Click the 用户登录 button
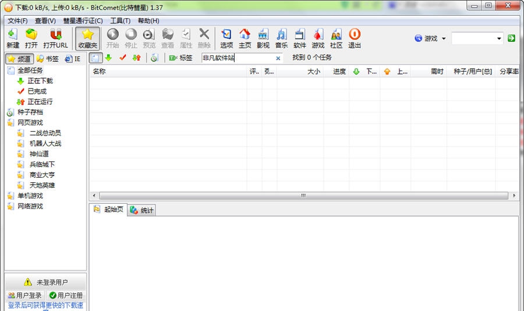This screenshot has height=311, width=524. coord(25,295)
